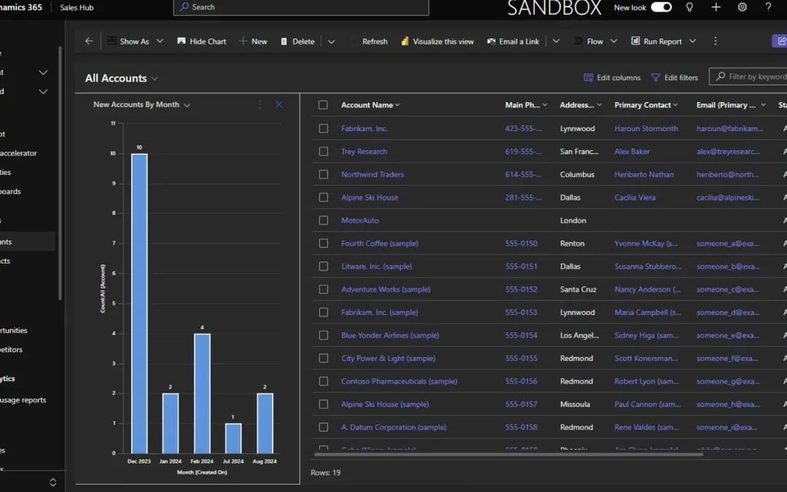Open the Litware, Inc. (sample) account
This screenshot has height=492, width=787.
(x=377, y=267)
